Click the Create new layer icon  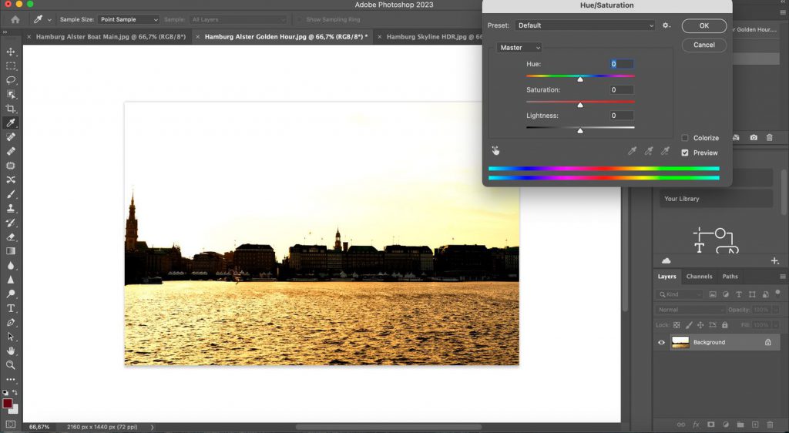click(x=755, y=425)
